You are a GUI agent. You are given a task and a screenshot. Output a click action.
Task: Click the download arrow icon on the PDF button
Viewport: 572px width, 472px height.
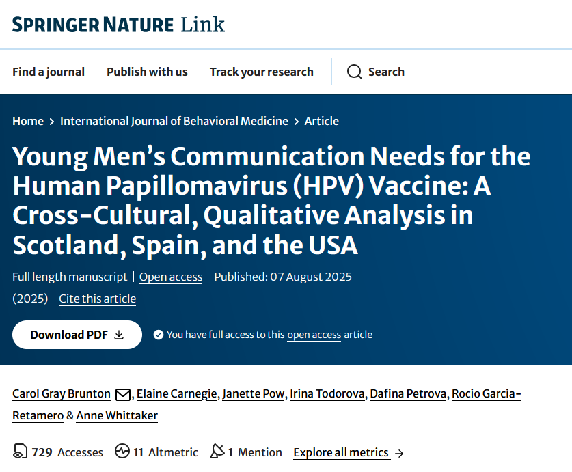click(119, 335)
